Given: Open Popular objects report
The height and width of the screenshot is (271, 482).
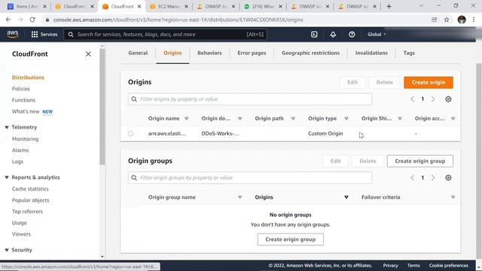Looking at the screenshot, I should (x=30, y=200).
